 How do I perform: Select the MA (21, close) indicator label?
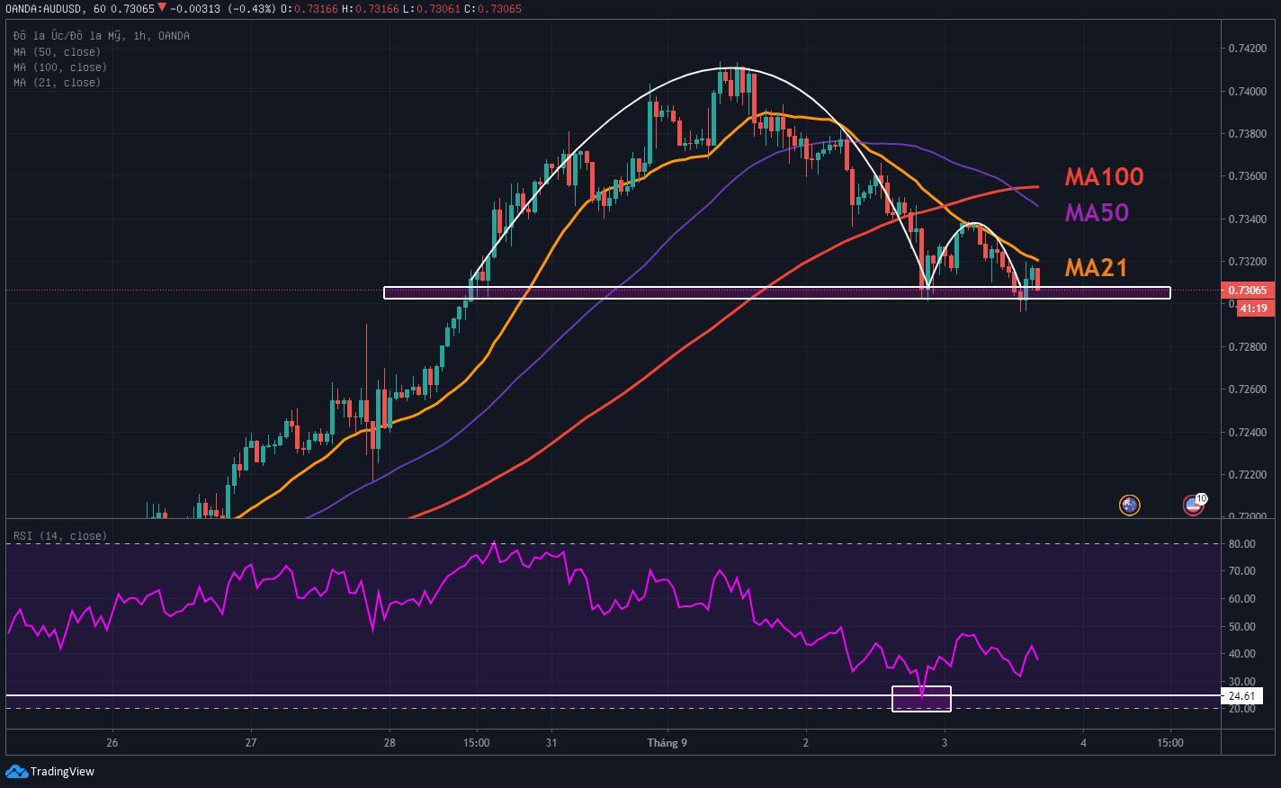58,83
